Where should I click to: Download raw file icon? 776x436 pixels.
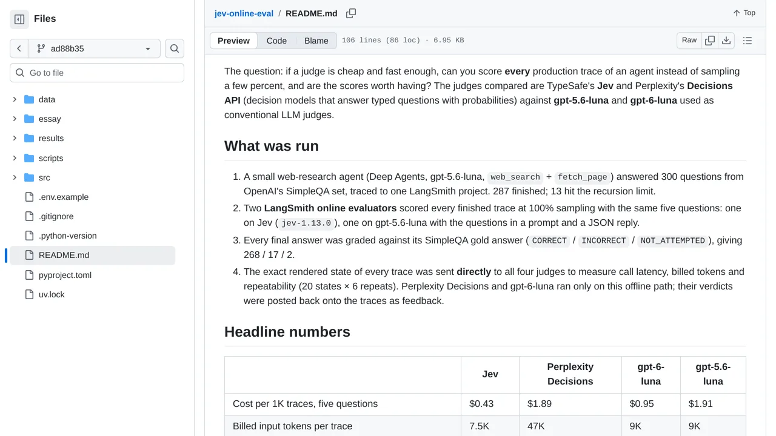pos(726,41)
